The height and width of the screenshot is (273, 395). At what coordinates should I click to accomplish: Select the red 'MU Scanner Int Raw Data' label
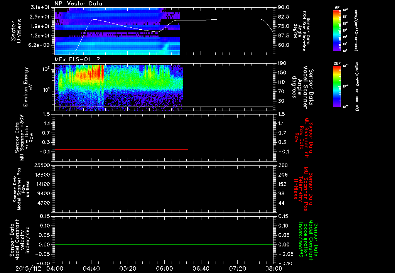pos(304,138)
